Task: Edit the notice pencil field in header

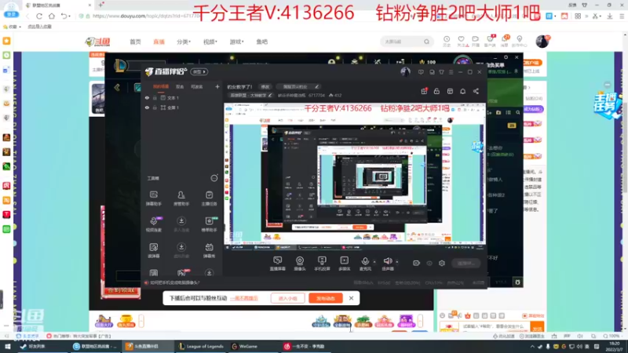Action: [298, 86]
